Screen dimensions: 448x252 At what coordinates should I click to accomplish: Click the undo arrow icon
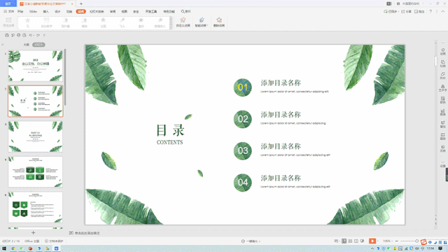pos(31,35)
